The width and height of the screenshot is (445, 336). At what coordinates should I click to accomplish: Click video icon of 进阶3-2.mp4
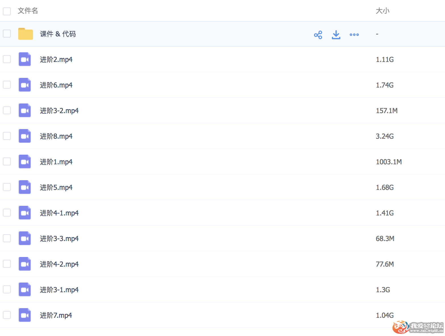[x=25, y=110]
